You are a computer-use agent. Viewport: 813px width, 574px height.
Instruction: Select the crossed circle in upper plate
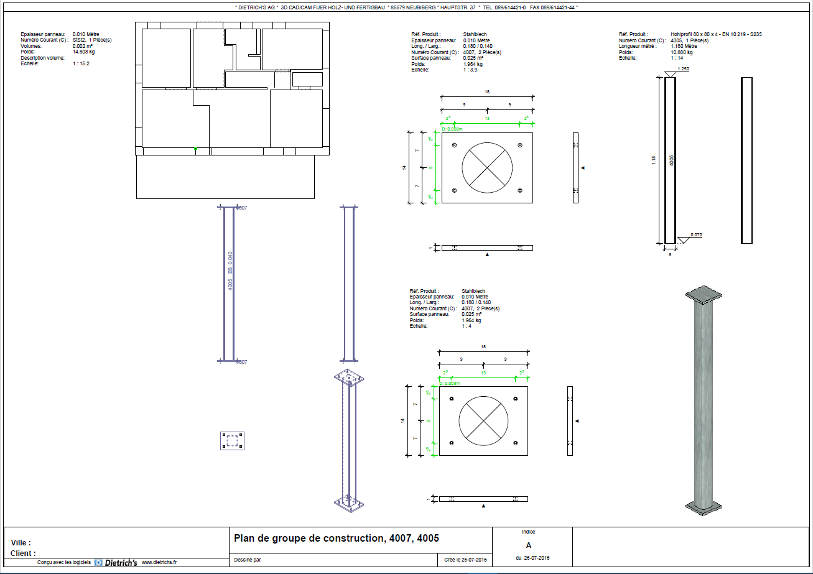coord(487,167)
